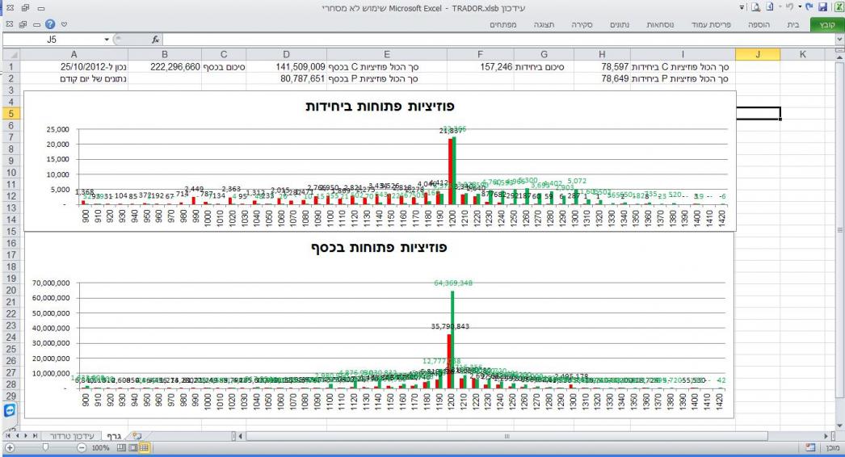Open Excel Help with blue question mark
The image size is (845, 457).
(x=50, y=25)
